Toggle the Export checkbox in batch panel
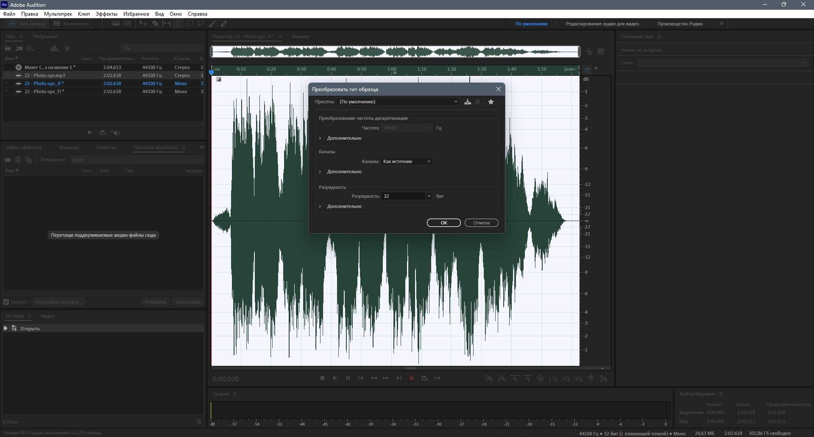This screenshot has width=814, height=437. coord(6,302)
